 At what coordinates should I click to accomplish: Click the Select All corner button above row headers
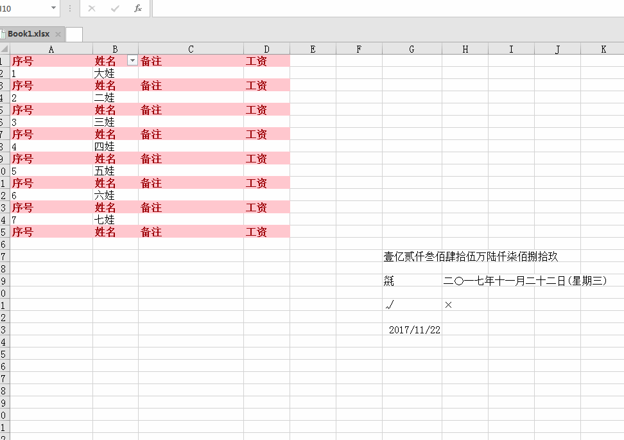point(4,49)
